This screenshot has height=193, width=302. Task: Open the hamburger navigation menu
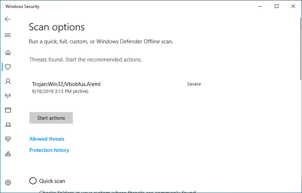point(8,35)
